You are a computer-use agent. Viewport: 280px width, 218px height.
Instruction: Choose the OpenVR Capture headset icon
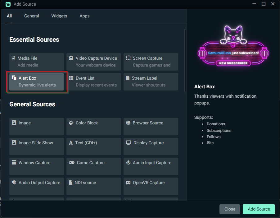(128, 183)
